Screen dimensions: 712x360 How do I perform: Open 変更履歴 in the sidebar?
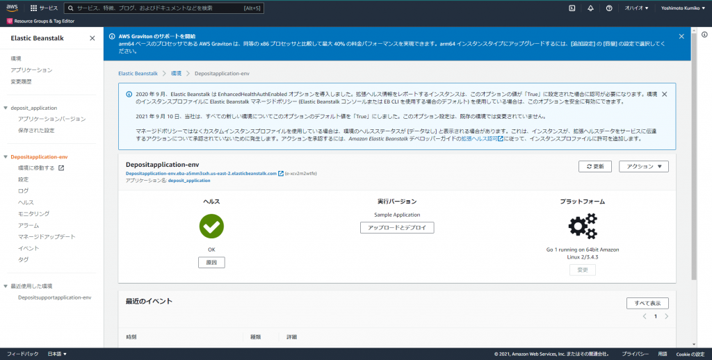21,82
